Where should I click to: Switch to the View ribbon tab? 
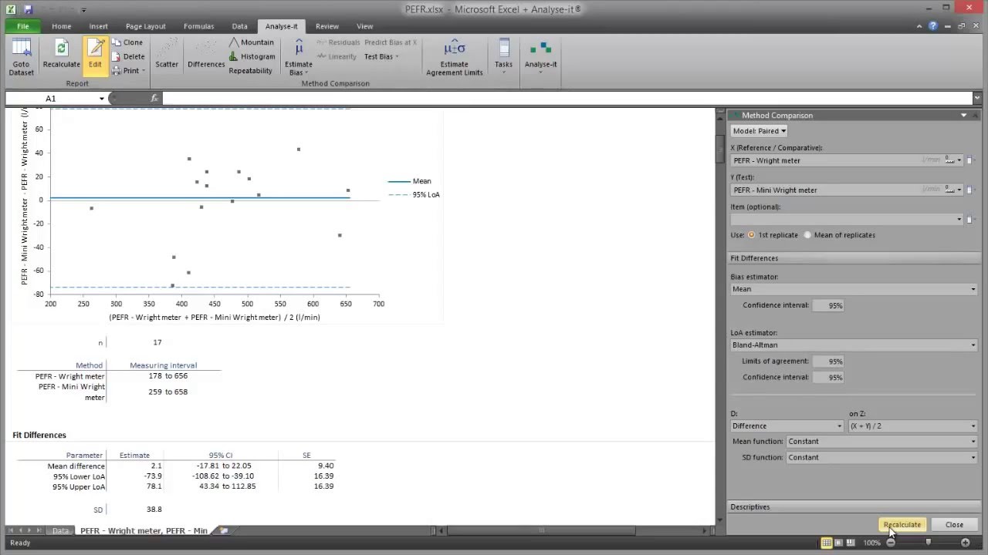[x=365, y=26]
